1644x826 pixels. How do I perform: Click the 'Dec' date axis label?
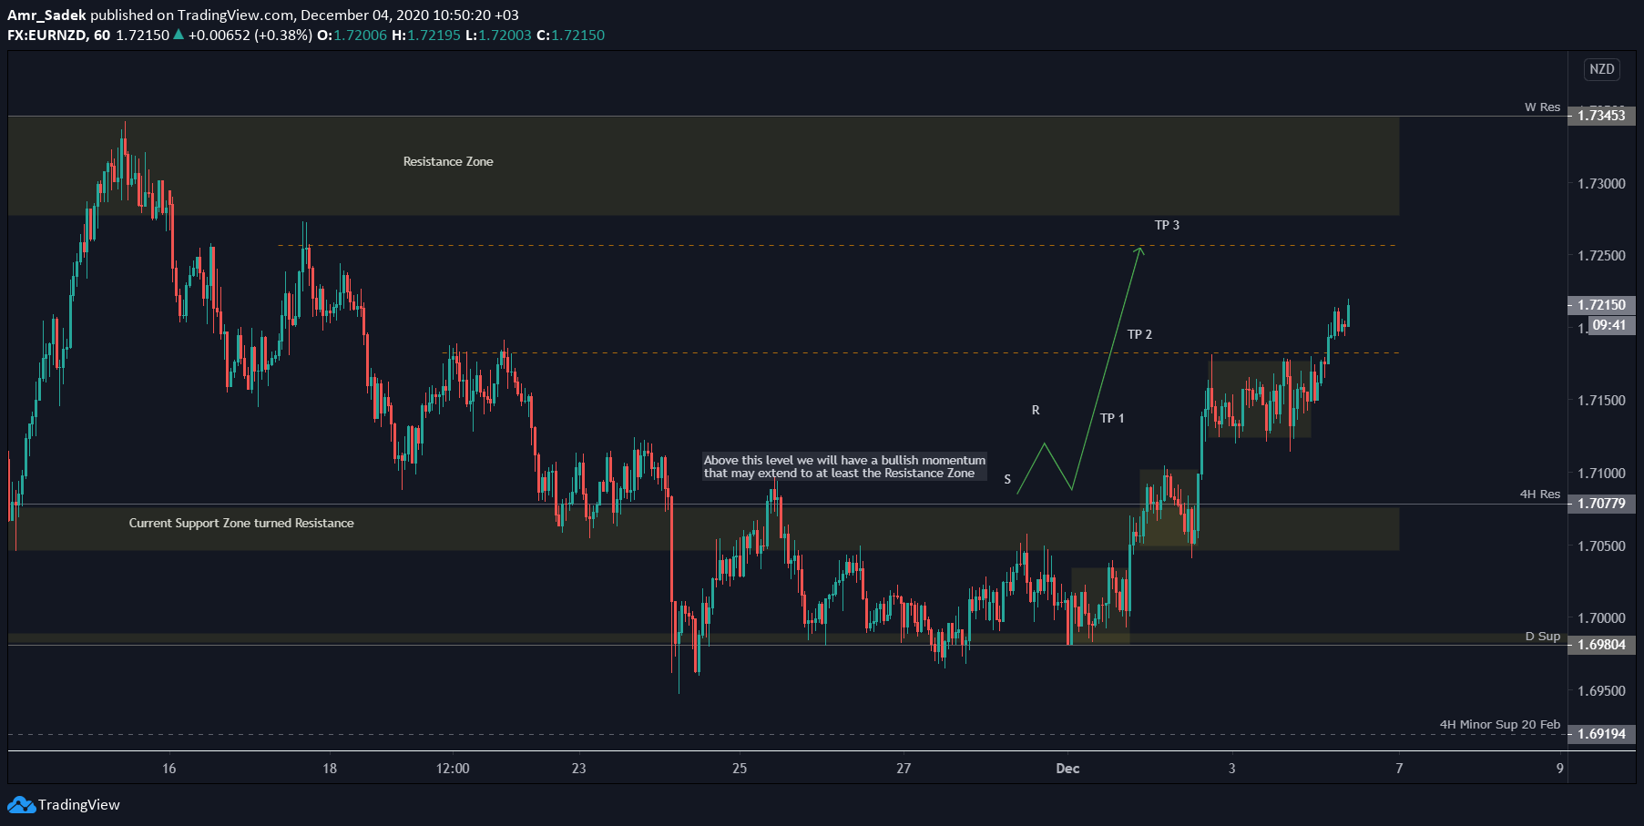(1067, 769)
